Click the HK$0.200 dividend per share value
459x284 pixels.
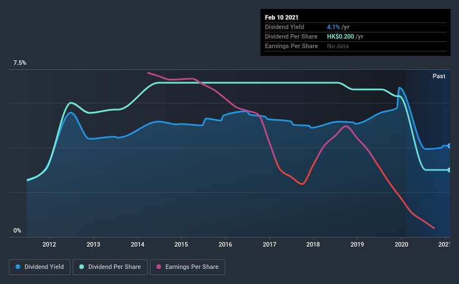point(340,36)
